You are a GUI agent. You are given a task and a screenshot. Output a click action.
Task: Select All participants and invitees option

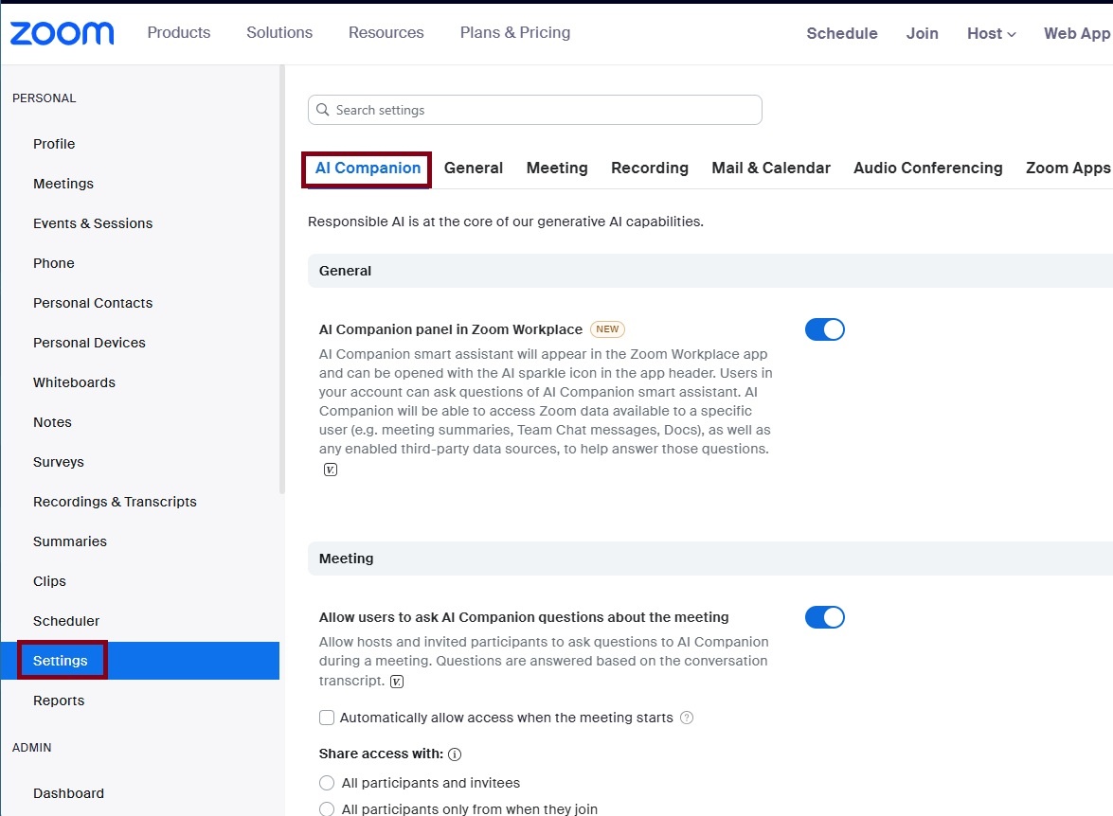(x=326, y=783)
